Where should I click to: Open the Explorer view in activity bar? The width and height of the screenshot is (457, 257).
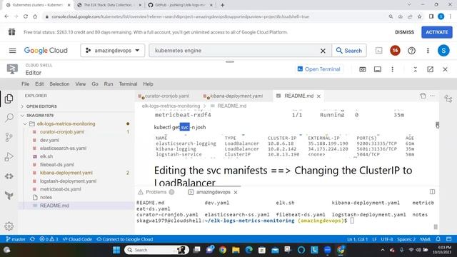pos(9,99)
